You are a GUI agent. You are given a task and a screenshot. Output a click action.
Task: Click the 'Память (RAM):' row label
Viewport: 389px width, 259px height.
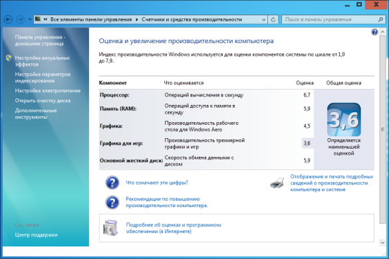[x=118, y=108]
